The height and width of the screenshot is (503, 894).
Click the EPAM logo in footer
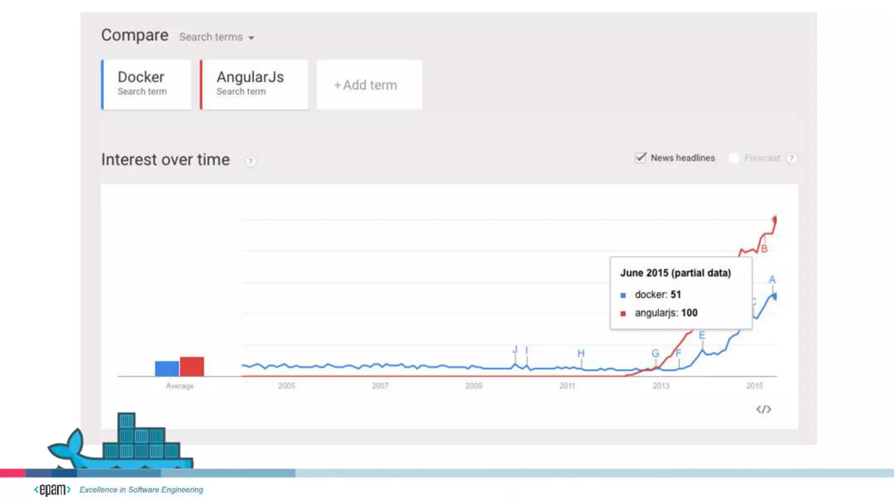[52, 490]
